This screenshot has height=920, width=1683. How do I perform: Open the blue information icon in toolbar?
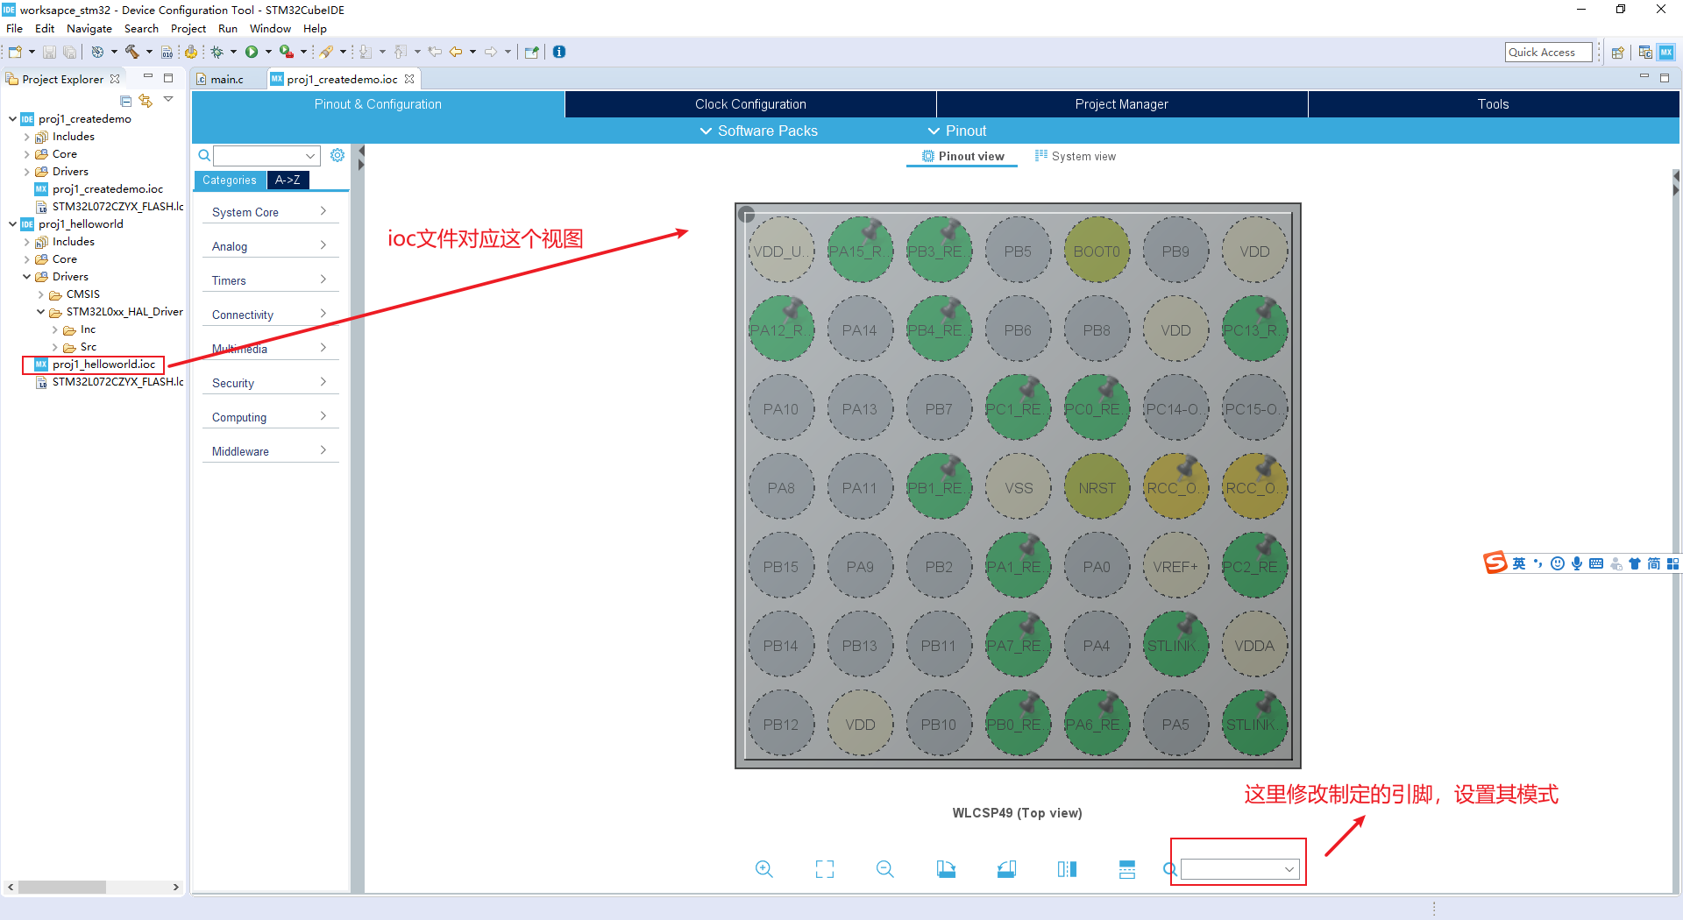(x=559, y=52)
